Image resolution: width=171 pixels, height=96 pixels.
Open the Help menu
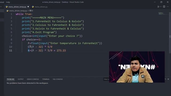click(x=8, y=2)
